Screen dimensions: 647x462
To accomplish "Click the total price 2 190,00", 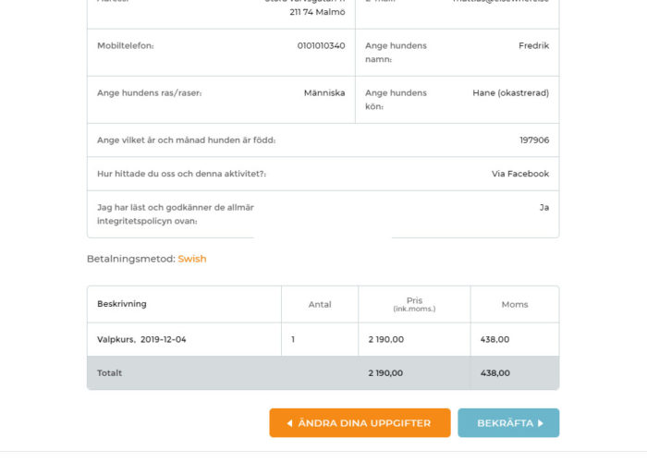I will pos(385,373).
